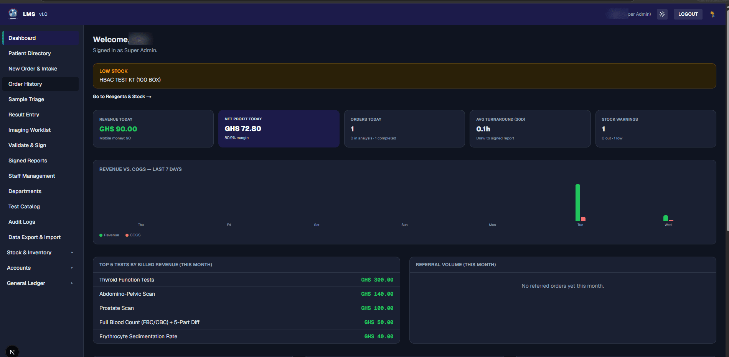This screenshot has height=357, width=729.
Task: Click the red COGS legend dot
Action: click(127, 235)
